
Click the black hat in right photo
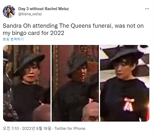tap(127, 53)
